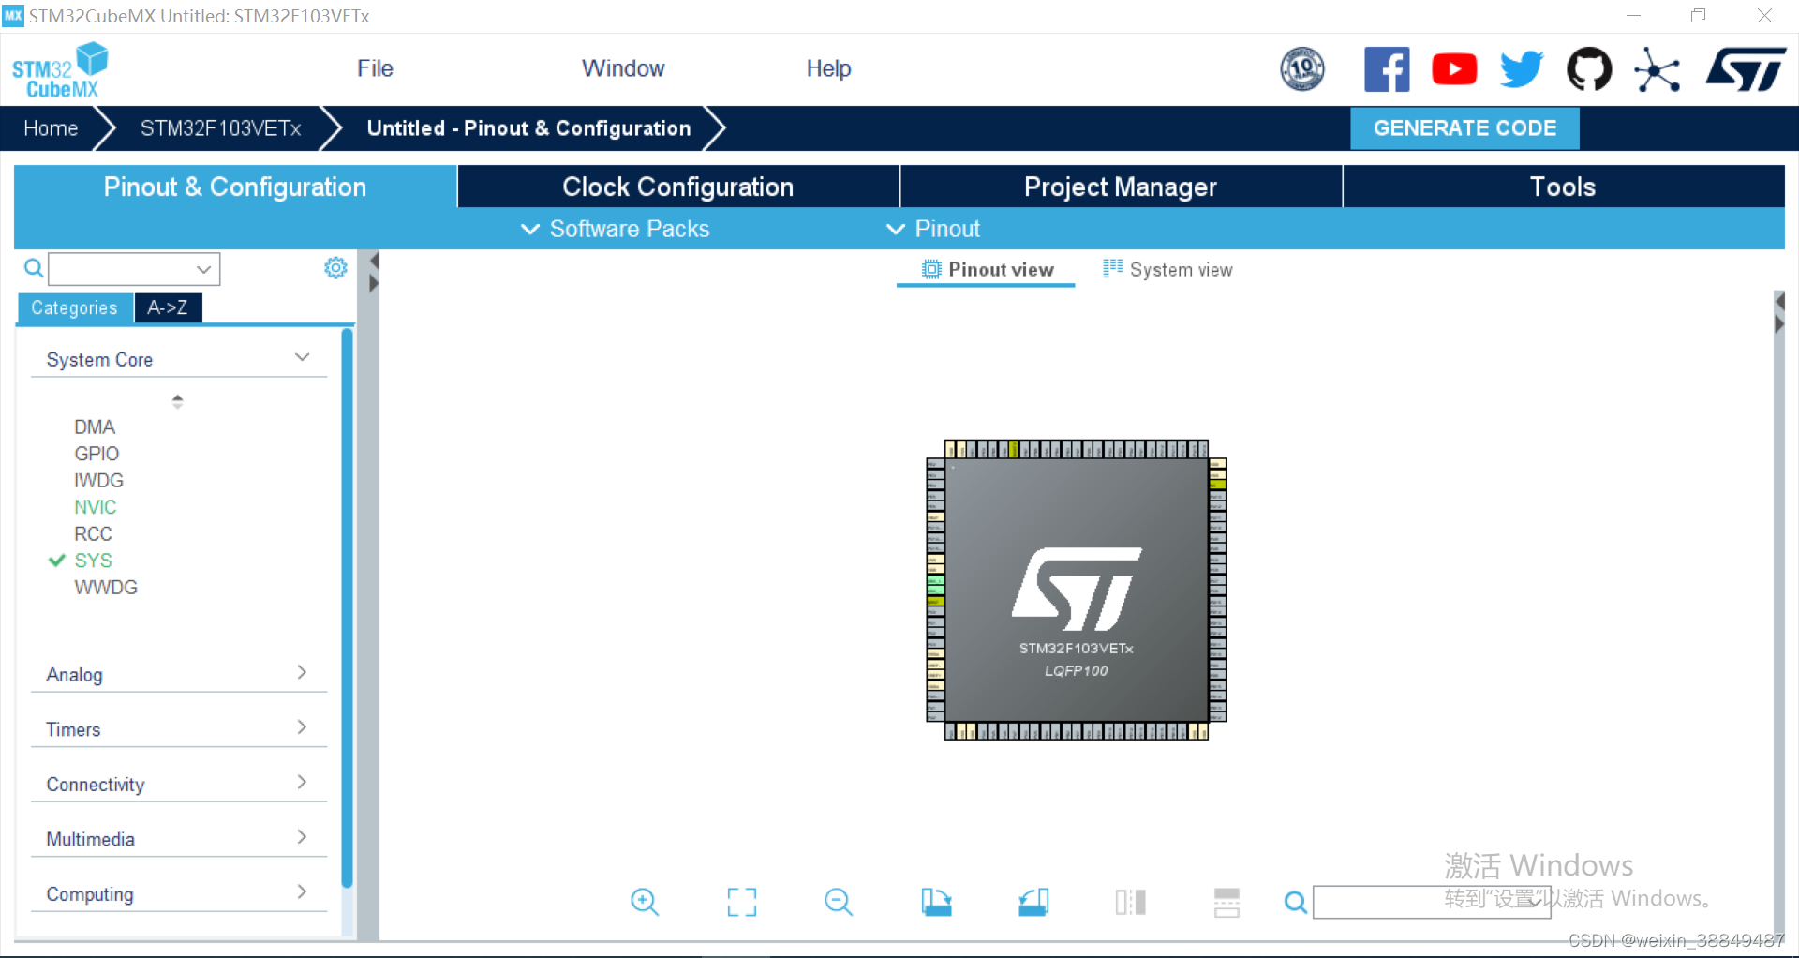The height and width of the screenshot is (958, 1799).
Task: Click the GENERATE CODE button
Action: coord(1464,128)
